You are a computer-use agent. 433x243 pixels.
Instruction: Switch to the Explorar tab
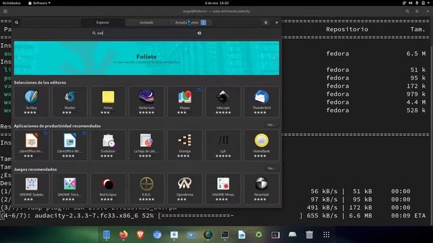(103, 22)
